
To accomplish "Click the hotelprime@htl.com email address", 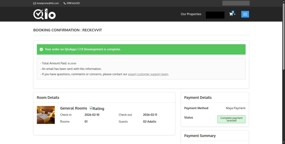I will pyautogui.click(x=48, y=3).
